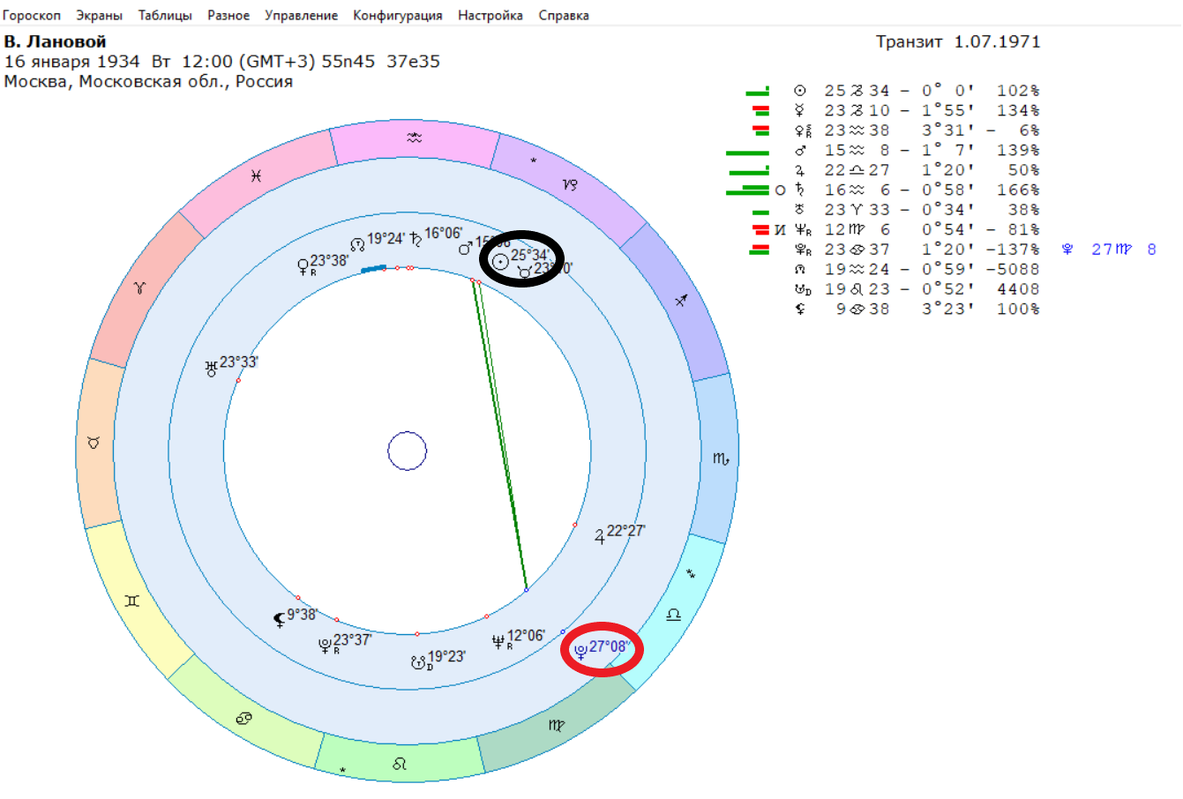Click the blue Pluto symbol in red oval
This screenshot has height=799, width=1183.
point(580,651)
